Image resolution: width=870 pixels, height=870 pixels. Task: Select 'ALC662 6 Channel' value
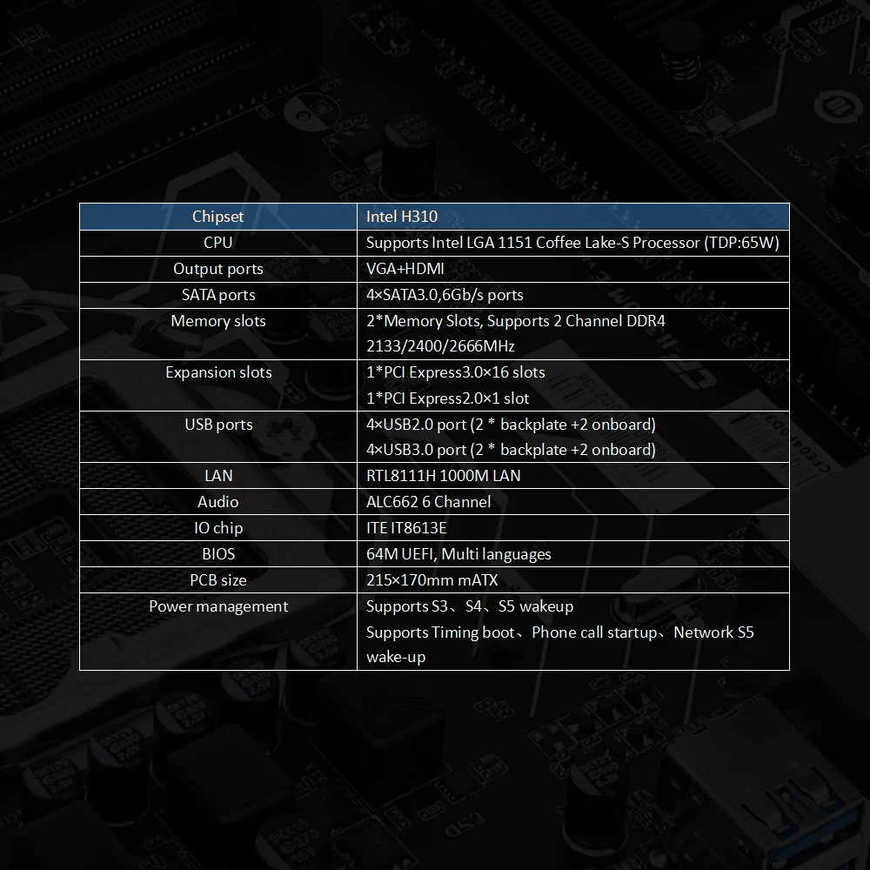(428, 502)
